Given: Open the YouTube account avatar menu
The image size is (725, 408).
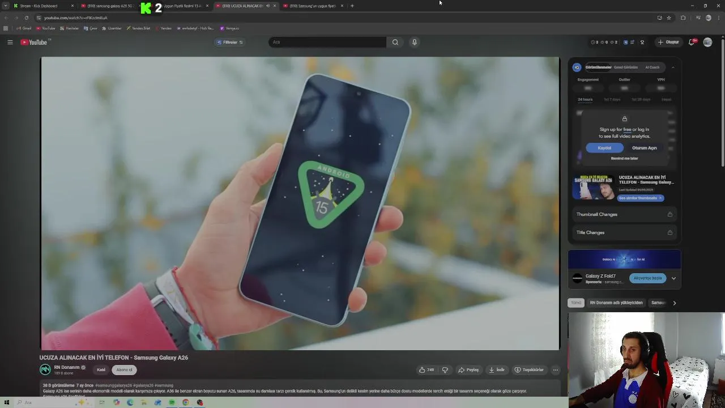Looking at the screenshot, I should pos(707,42).
